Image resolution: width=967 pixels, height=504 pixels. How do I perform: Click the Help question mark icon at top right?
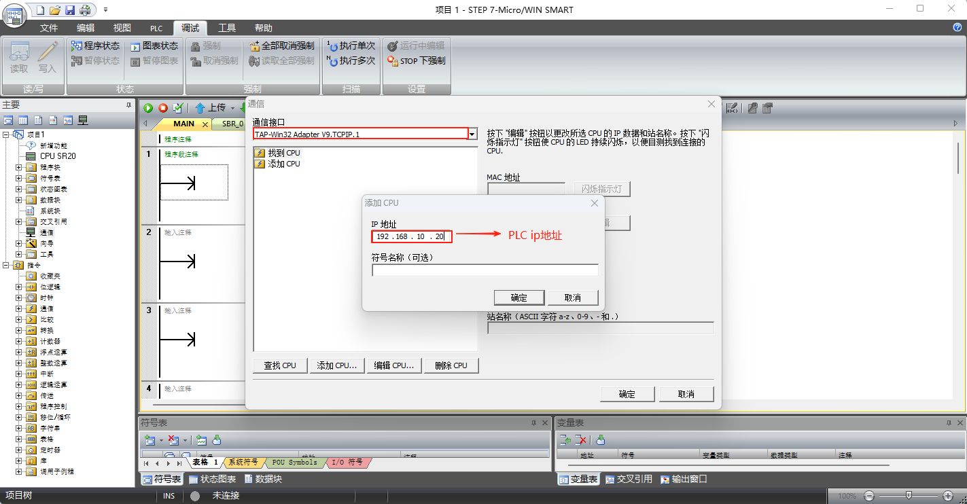click(957, 28)
